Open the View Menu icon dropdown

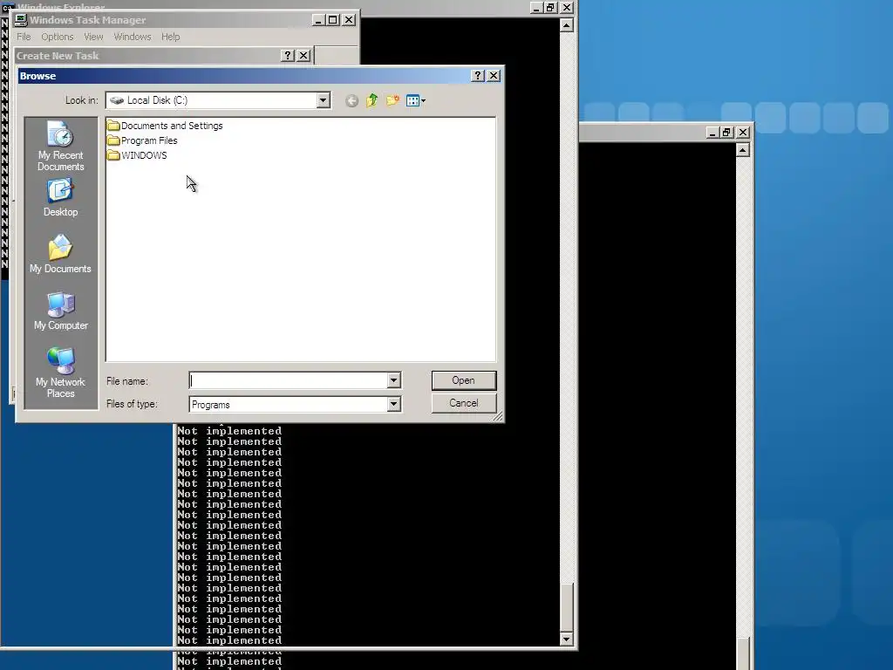pyautogui.click(x=416, y=101)
